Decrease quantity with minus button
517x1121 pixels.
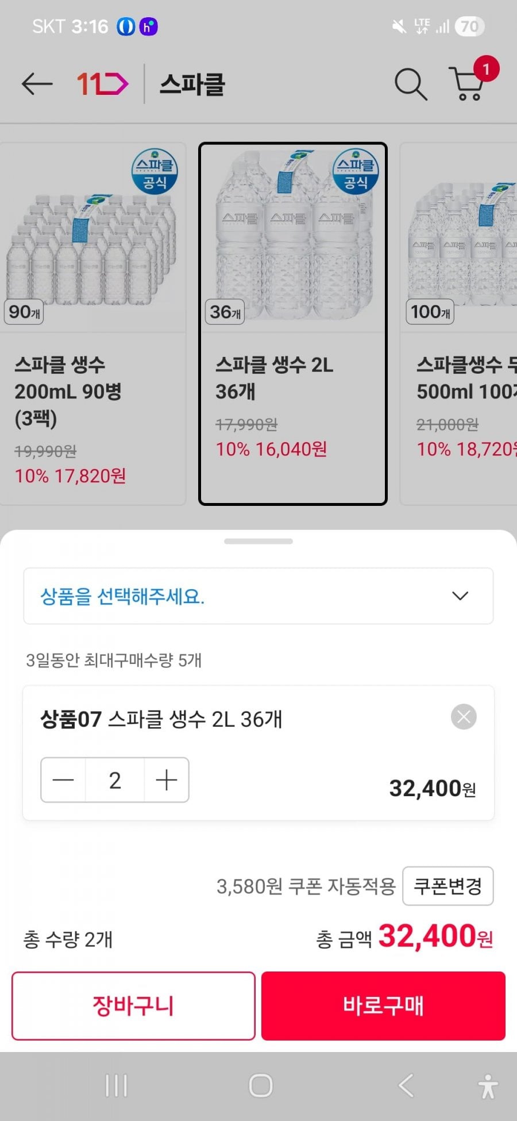point(63,780)
